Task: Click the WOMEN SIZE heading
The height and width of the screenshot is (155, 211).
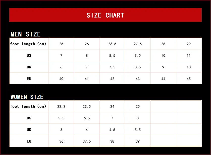Action: [27, 97]
